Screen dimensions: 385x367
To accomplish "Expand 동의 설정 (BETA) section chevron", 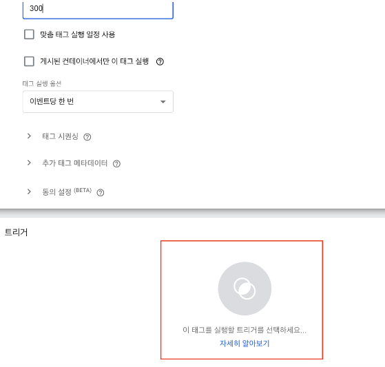I will pyautogui.click(x=29, y=191).
